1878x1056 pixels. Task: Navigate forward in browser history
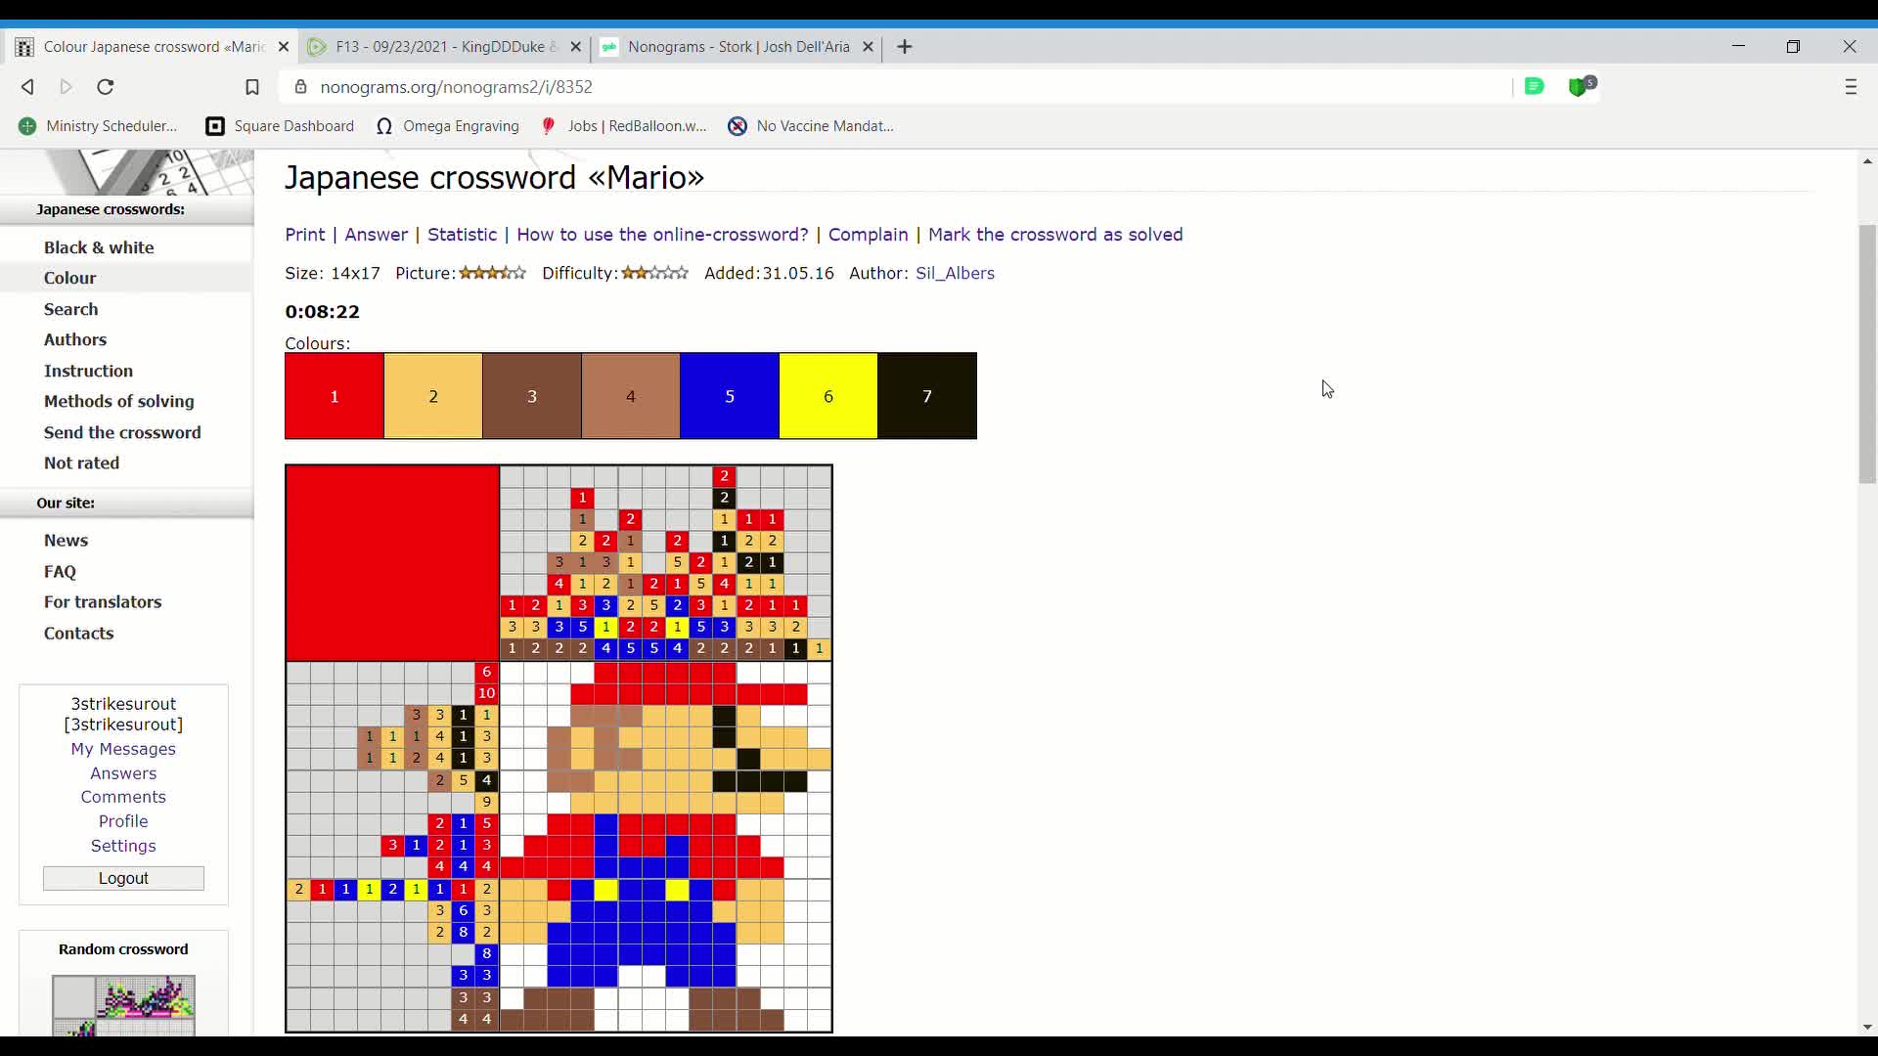pyautogui.click(x=66, y=87)
